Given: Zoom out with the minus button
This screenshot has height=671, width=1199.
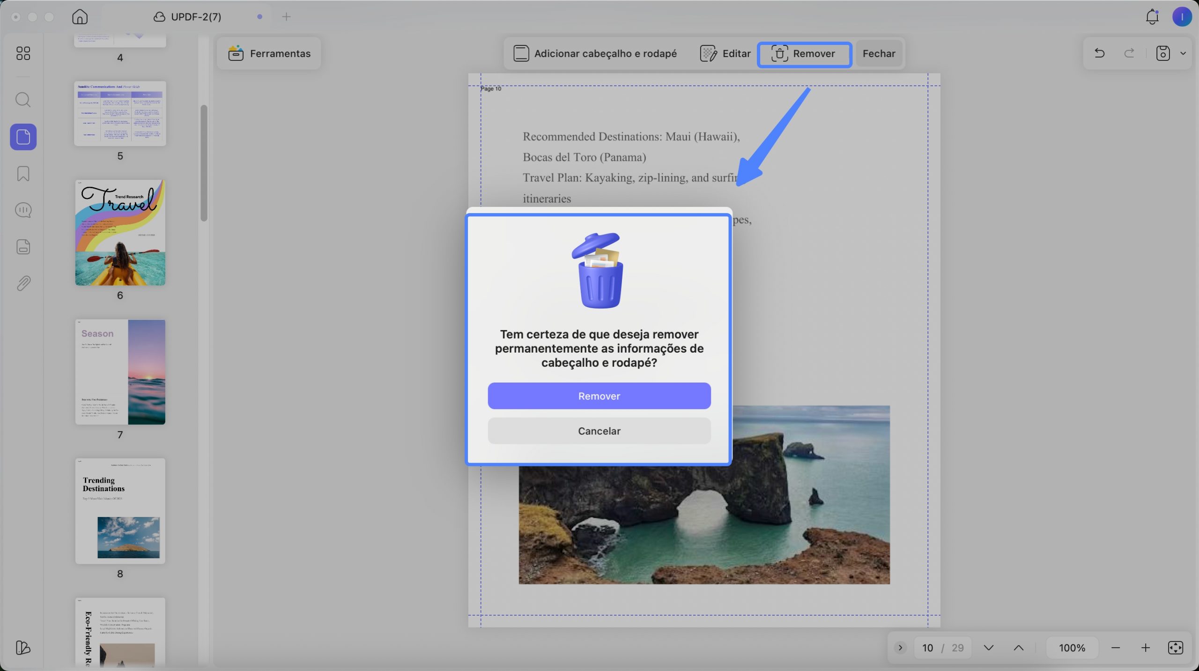Looking at the screenshot, I should point(1116,648).
